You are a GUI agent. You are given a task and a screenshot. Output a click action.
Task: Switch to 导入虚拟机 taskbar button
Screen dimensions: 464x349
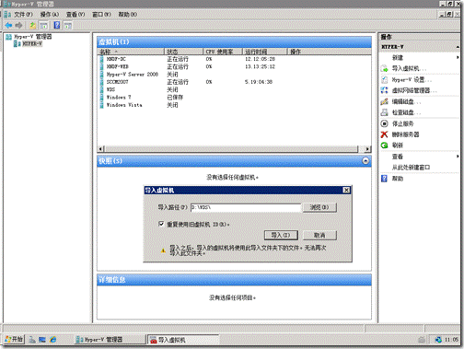pyautogui.click(x=183, y=340)
